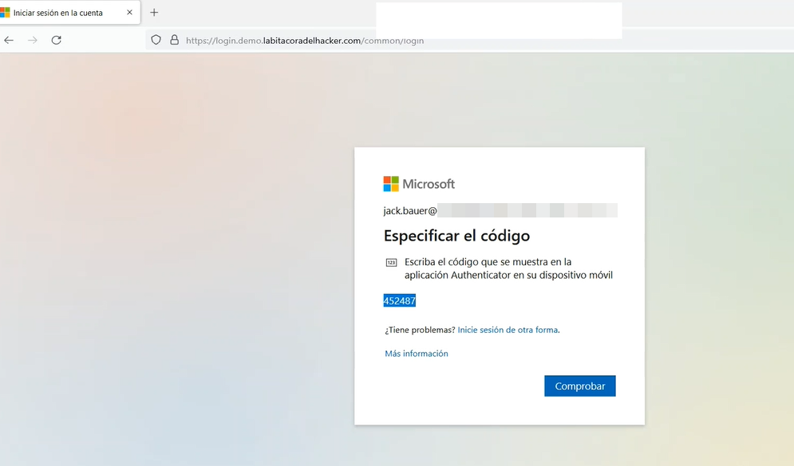Click the jack.bauer@ account email text

409,211
